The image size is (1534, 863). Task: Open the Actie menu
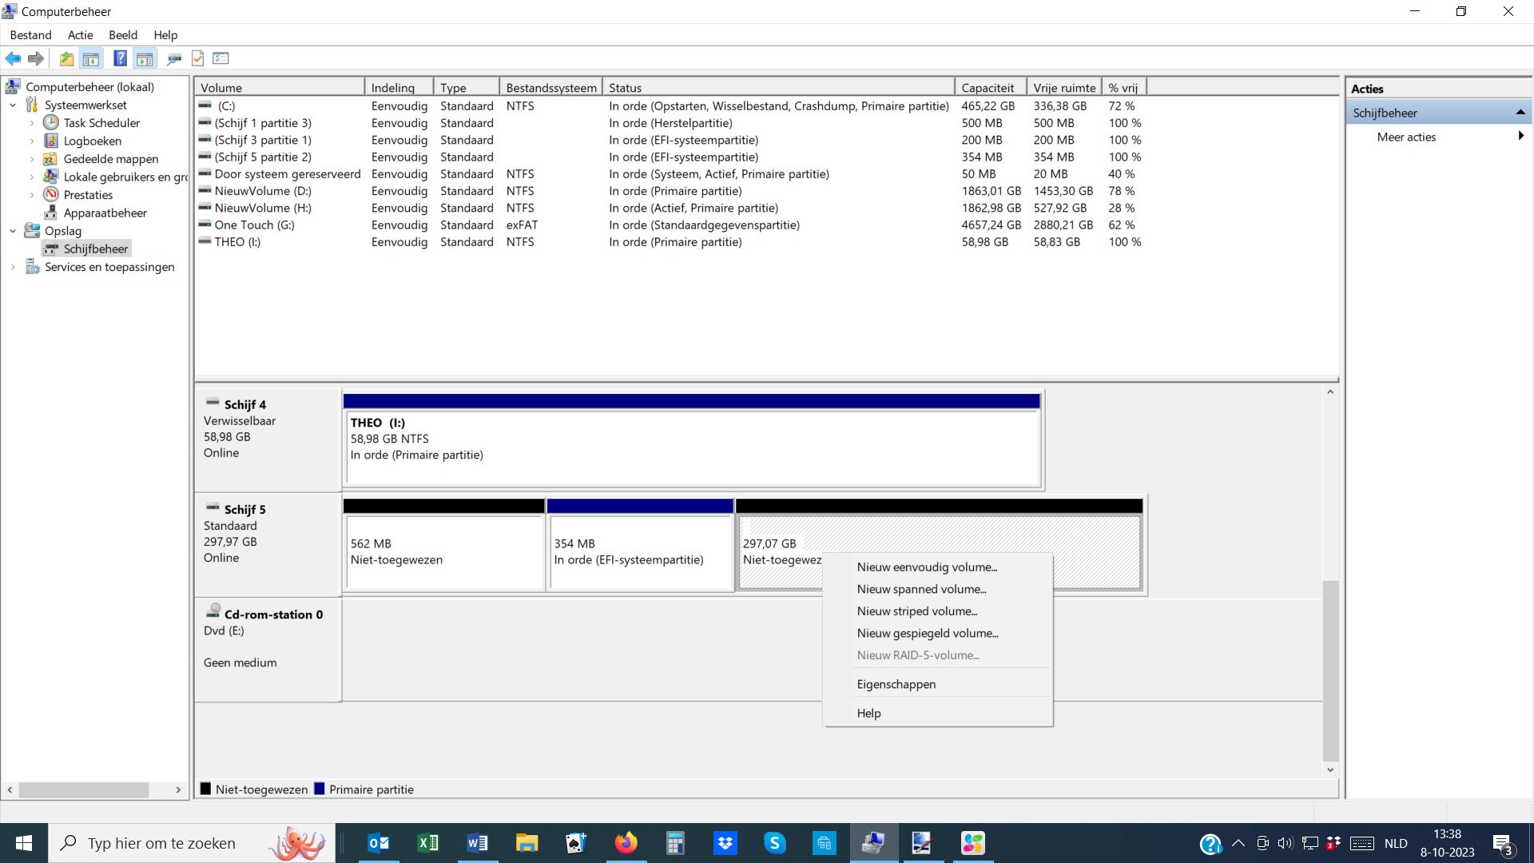[x=80, y=35]
